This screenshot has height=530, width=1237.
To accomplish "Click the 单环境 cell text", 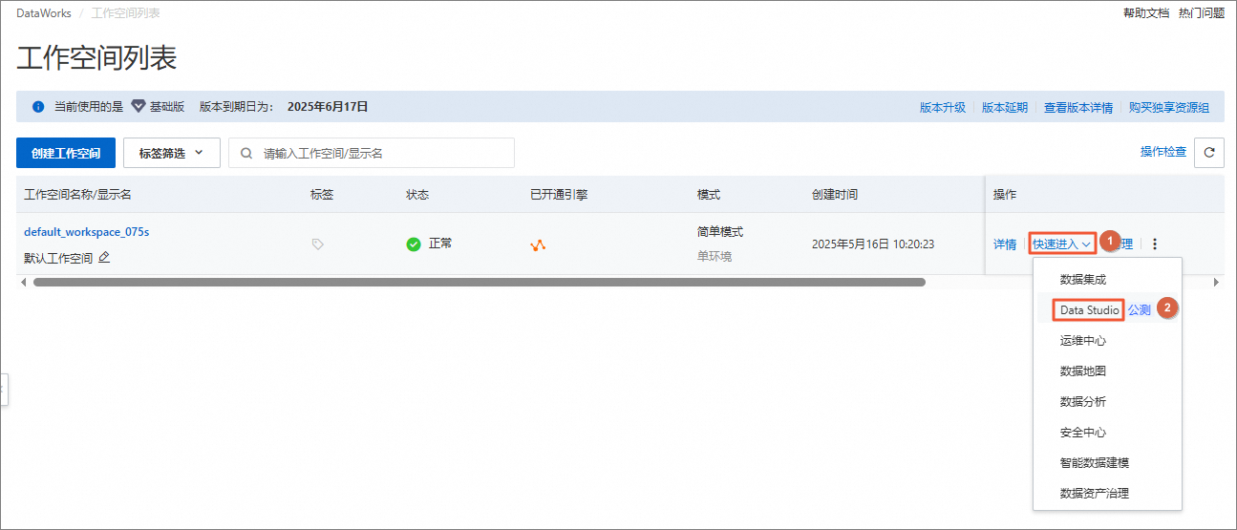I will tap(714, 257).
